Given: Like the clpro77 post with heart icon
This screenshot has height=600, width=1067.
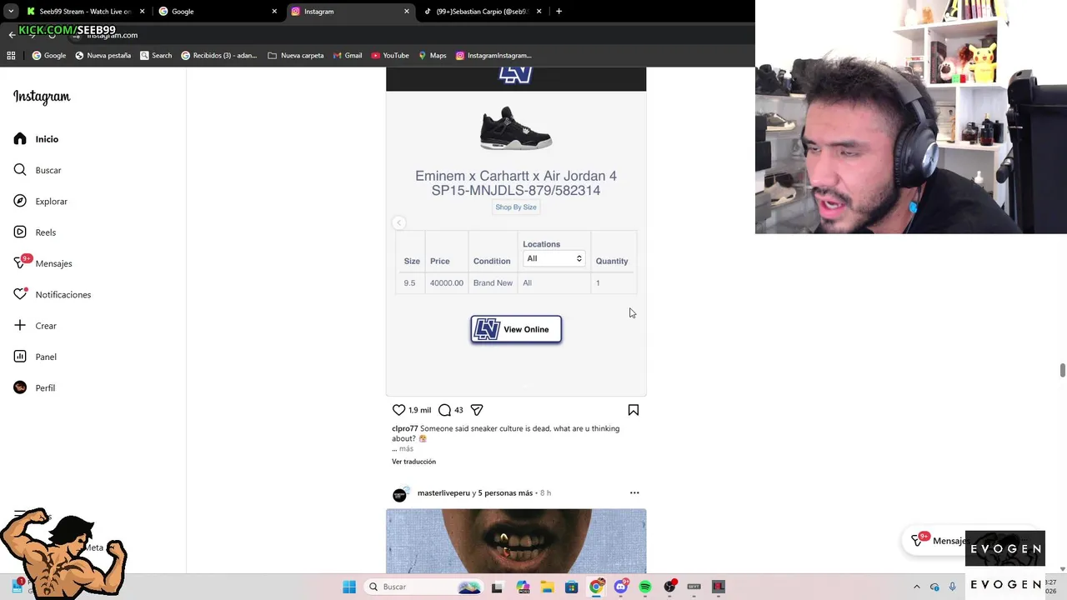Looking at the screenshot, I should [398, 410].
